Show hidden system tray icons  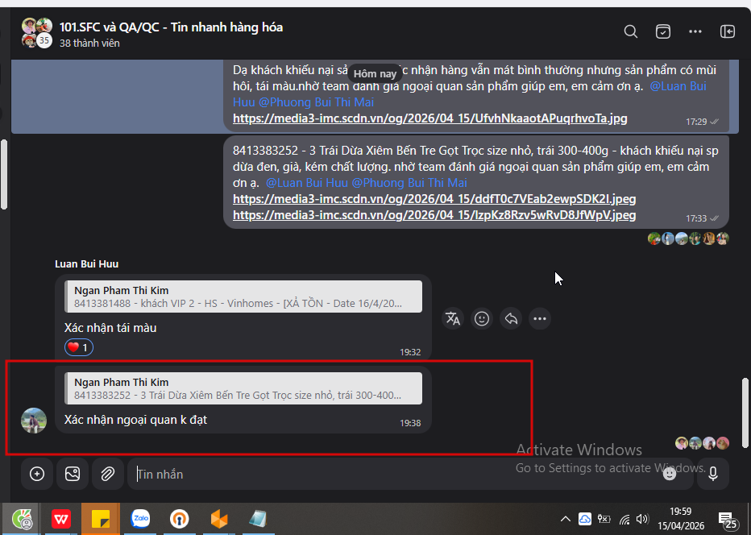click(x=566, y=519)
